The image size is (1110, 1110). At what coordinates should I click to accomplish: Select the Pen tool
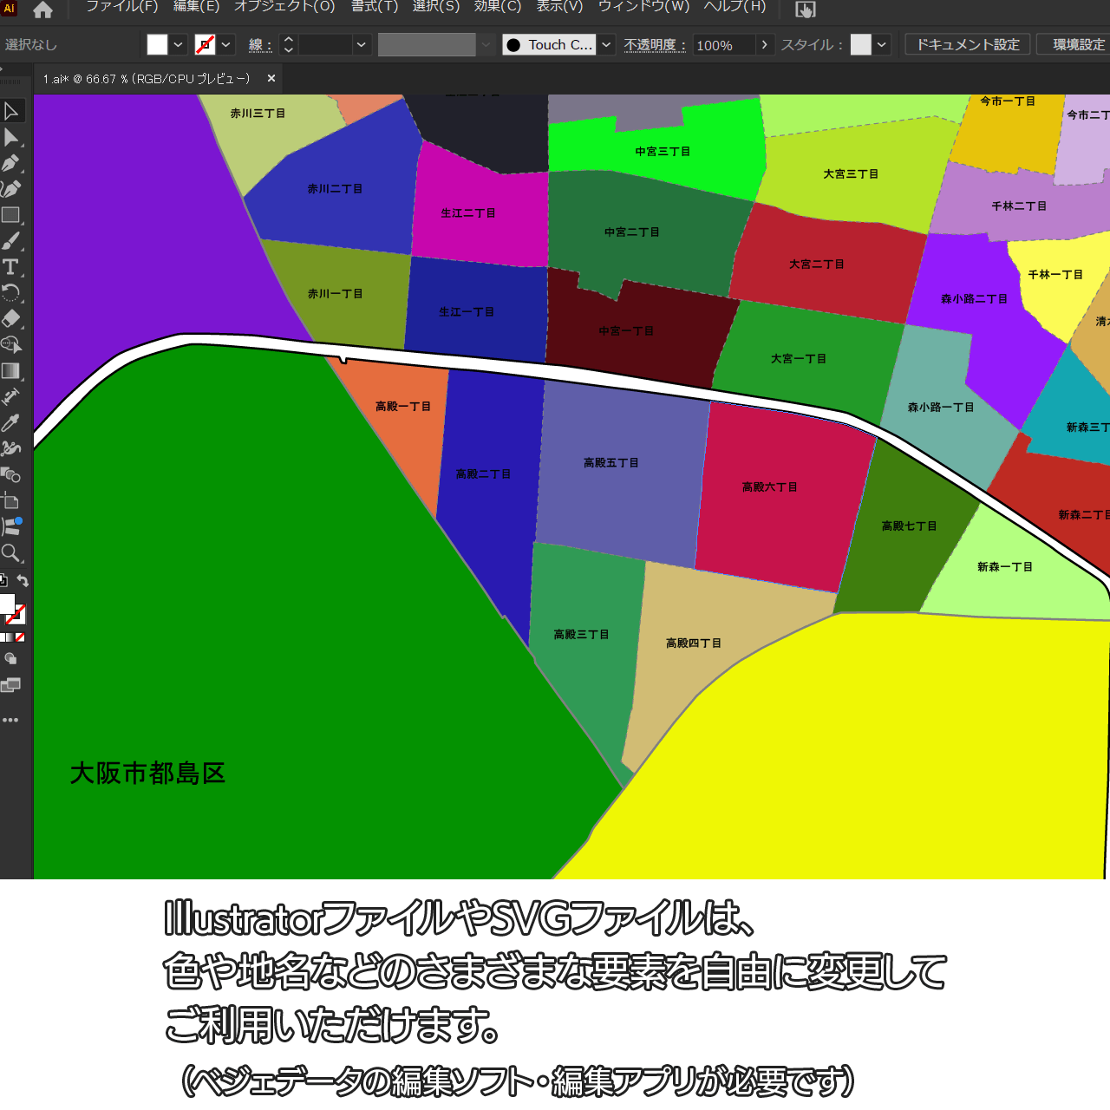pos(11,163)
